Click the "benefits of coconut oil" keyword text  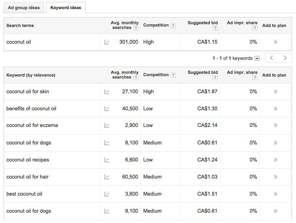coord(31,109)
